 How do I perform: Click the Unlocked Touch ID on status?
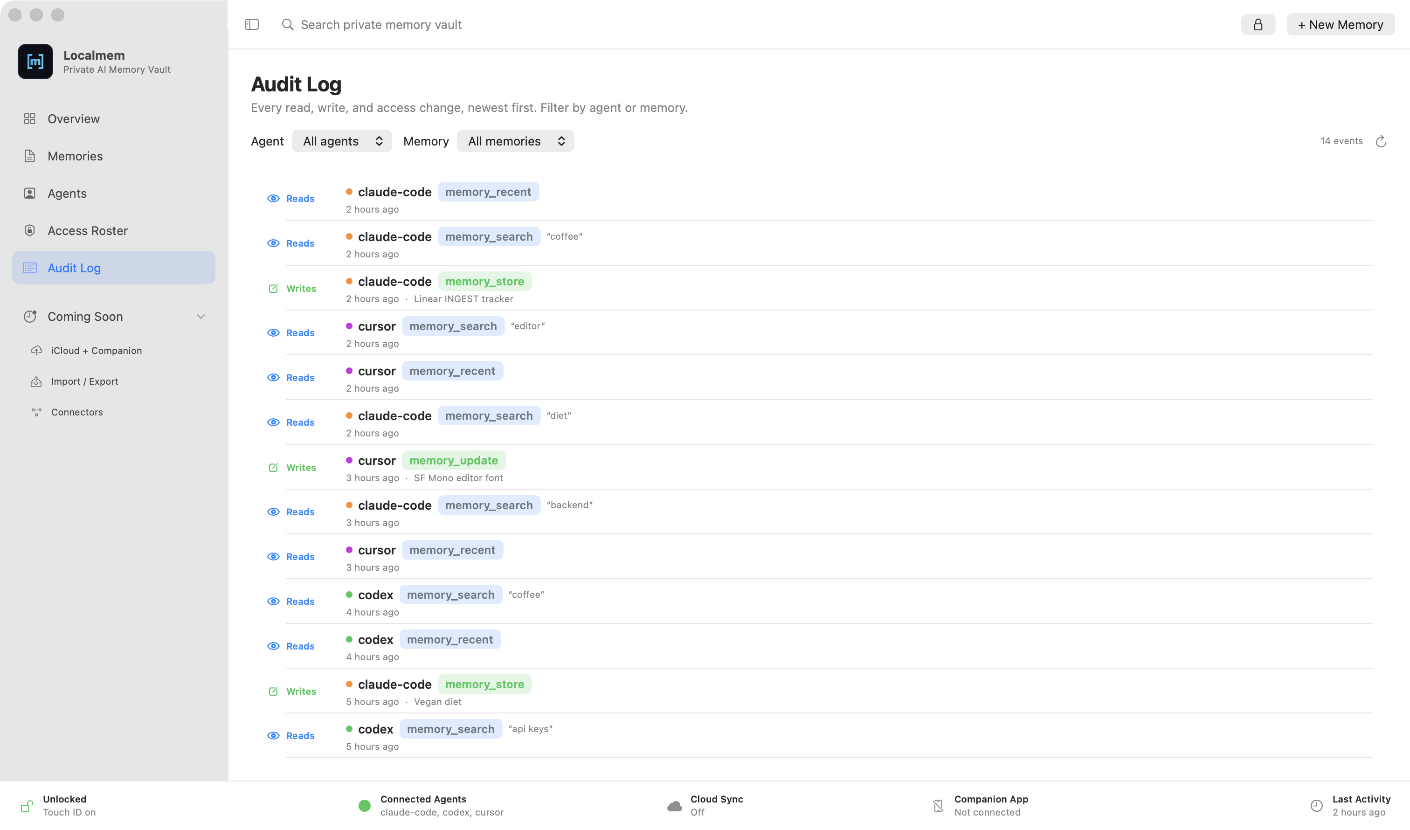coord(58,805)
